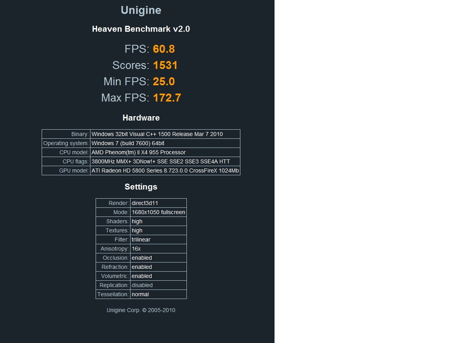Click the Occlusion label cell
457x343 pixels.
click(x=113, y=258)
